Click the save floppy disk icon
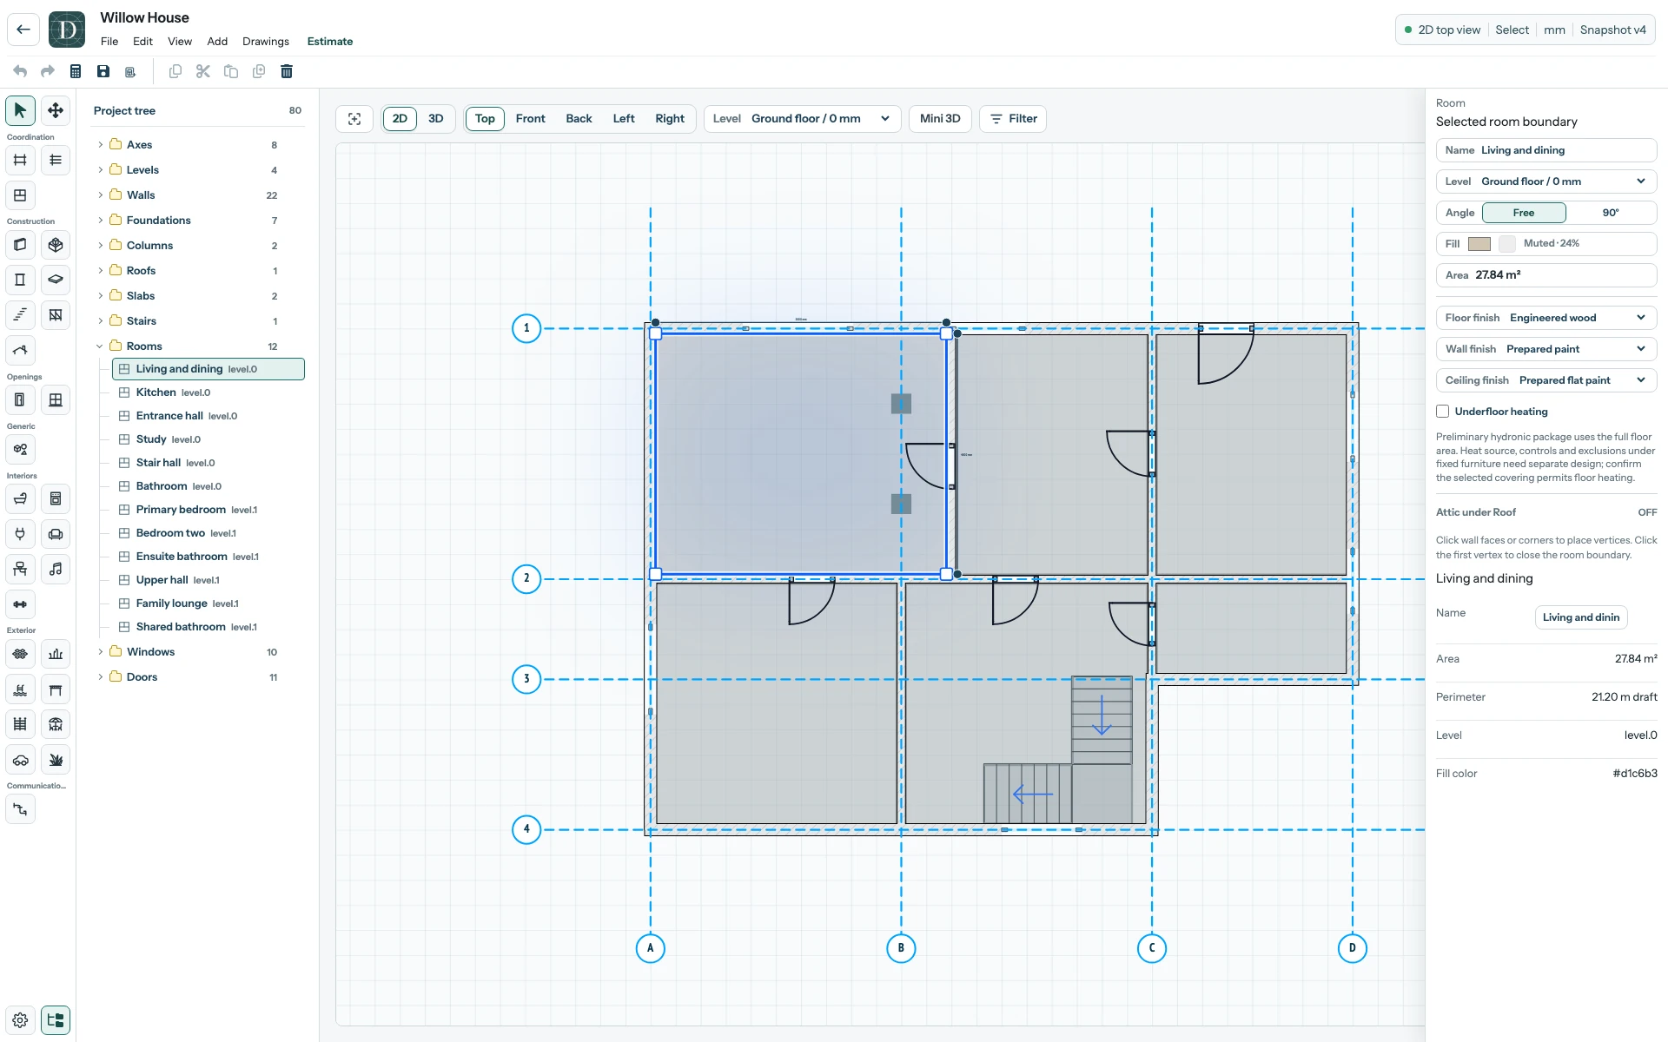 tap(103, 71)
